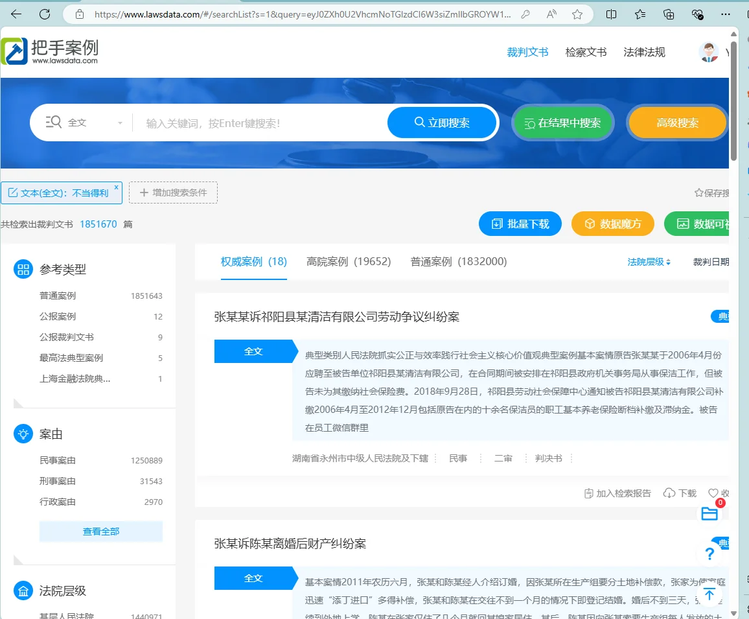749x619 pixels.
Task: Open the 数据魔方 data tool
Action: pos(612,224)
